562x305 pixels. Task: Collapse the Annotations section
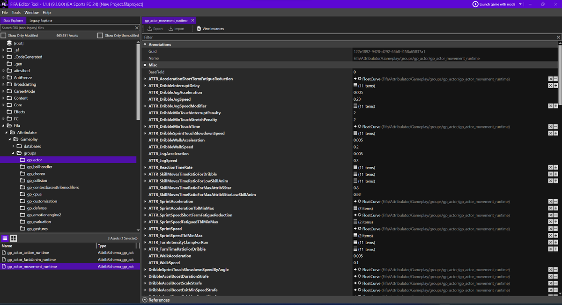point(145,45)
